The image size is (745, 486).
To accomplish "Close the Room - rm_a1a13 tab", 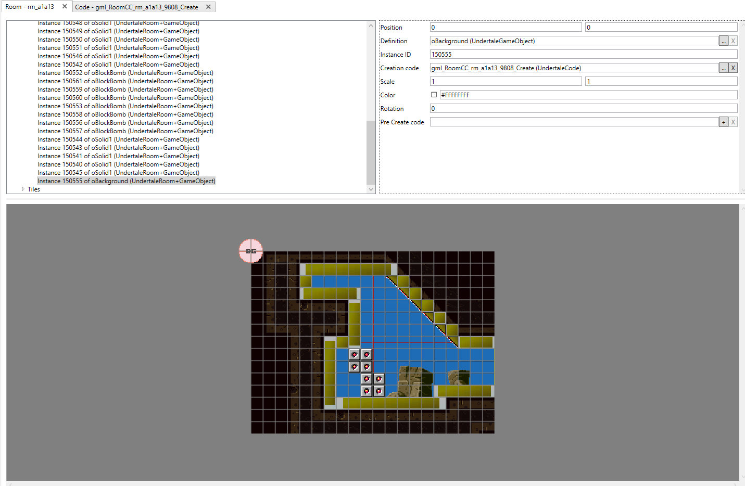I will click(65, 7).
